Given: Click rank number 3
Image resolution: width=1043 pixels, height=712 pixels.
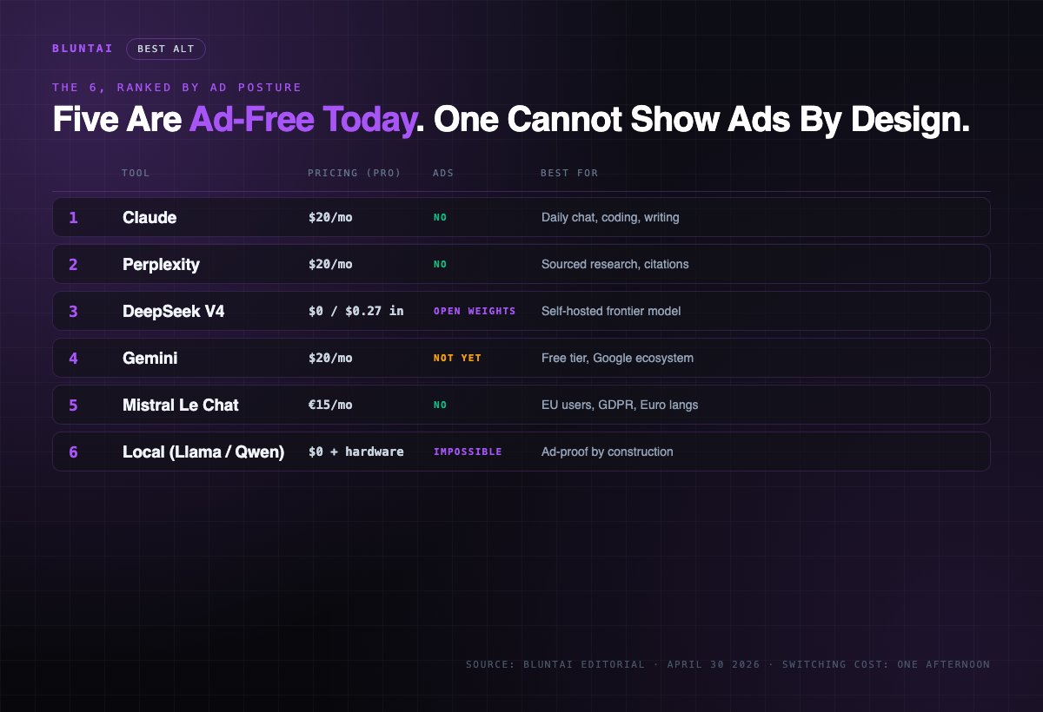Looking at the screenshot, I should coord(73,312).
